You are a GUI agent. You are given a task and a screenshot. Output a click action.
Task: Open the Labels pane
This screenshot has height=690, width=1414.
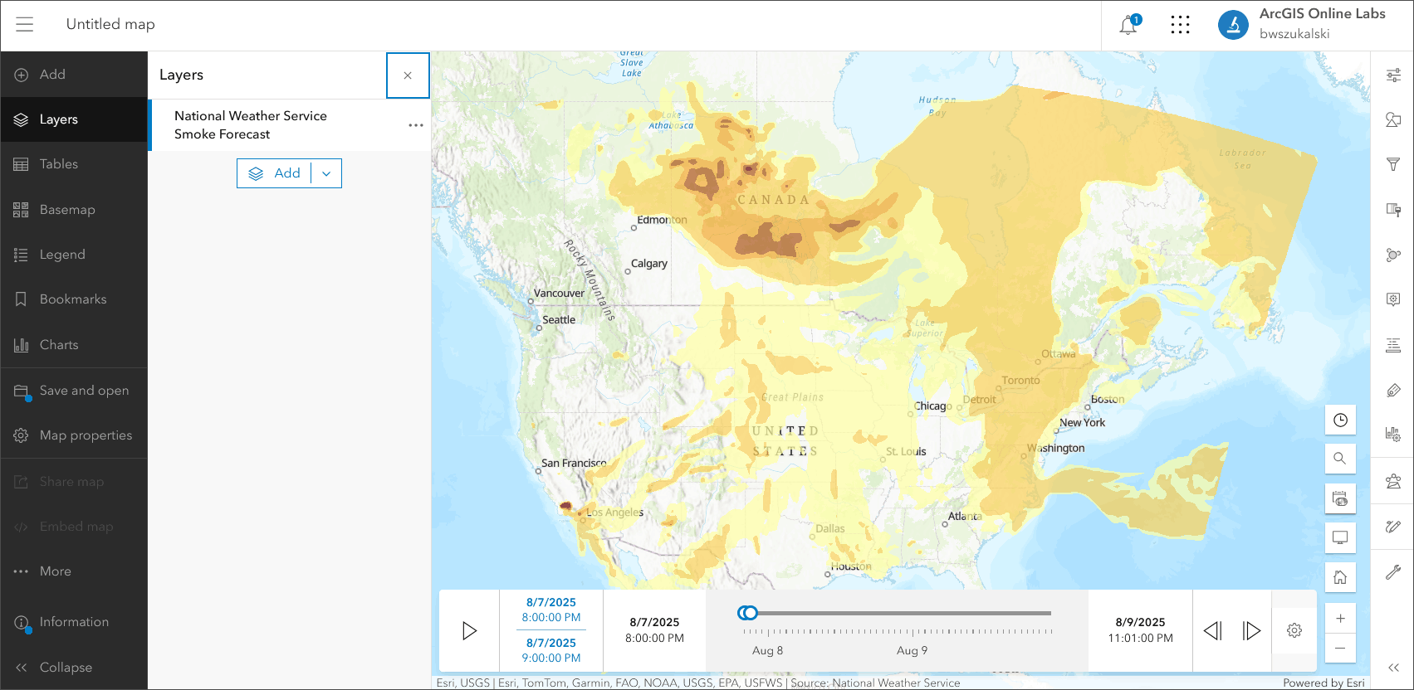pos(1393,390)
